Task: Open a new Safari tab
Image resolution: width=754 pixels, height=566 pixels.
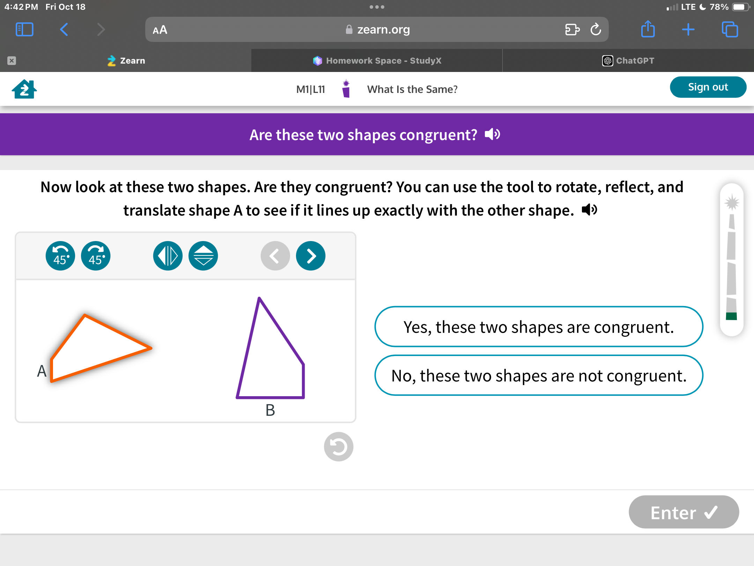Action: [x=688, y=30]
